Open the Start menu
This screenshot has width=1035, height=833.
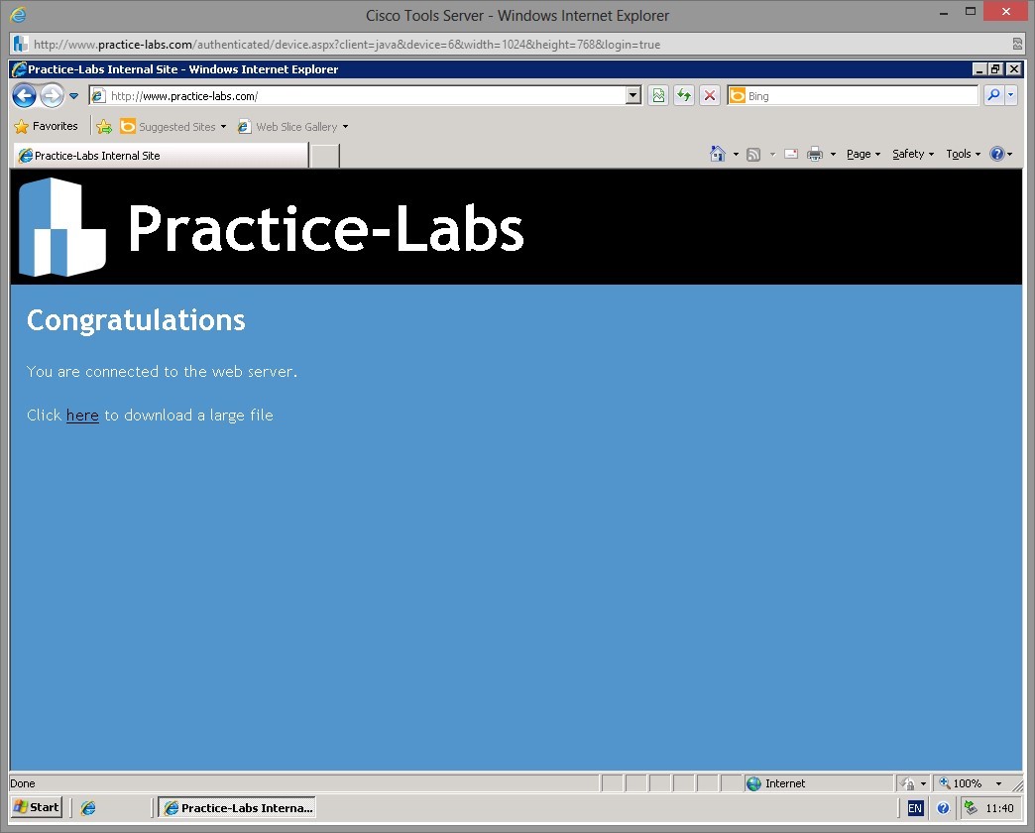(35, 807)
